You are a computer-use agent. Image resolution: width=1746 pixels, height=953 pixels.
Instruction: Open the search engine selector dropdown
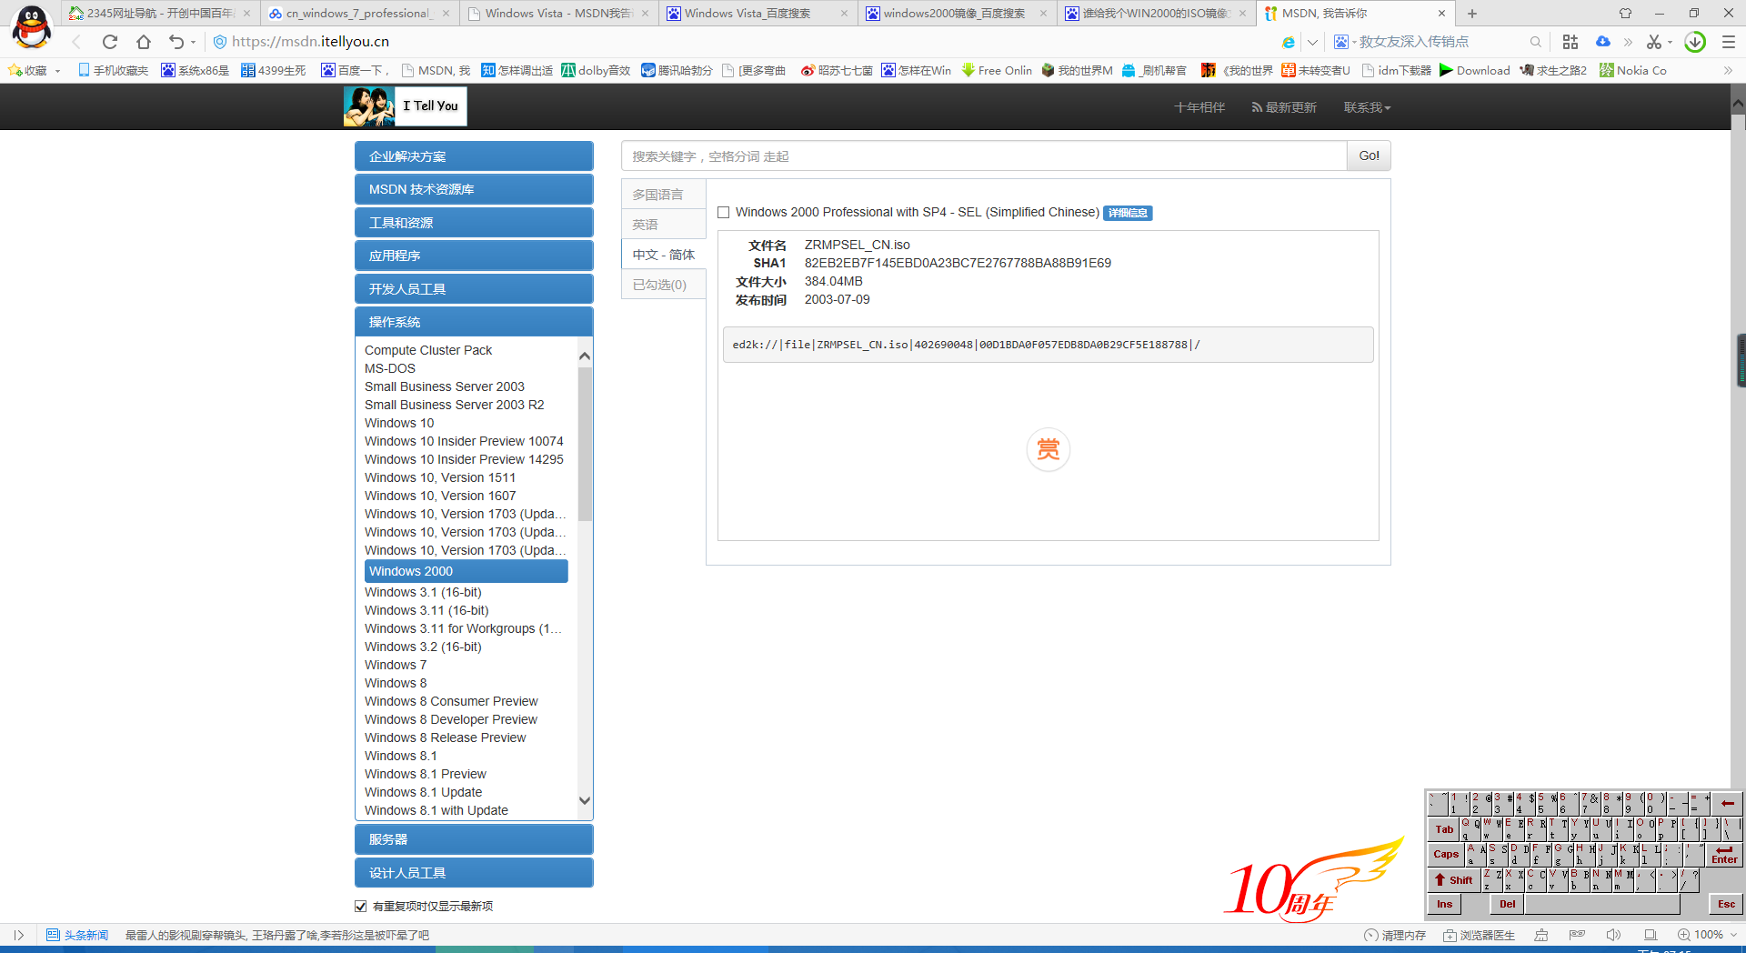pyautogui.click(x=1345, y=42)
